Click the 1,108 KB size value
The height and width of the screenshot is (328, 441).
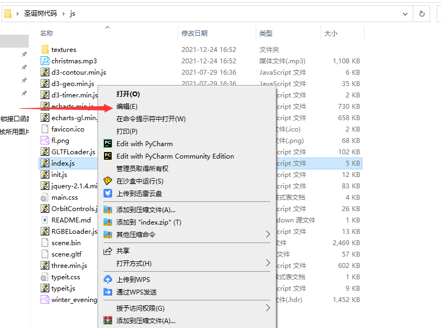click(x=346, y=61)
